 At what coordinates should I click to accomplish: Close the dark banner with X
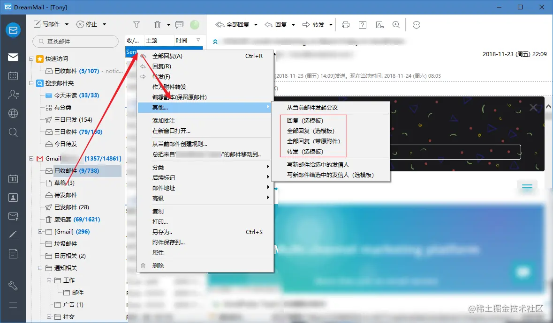pos(533,108)
